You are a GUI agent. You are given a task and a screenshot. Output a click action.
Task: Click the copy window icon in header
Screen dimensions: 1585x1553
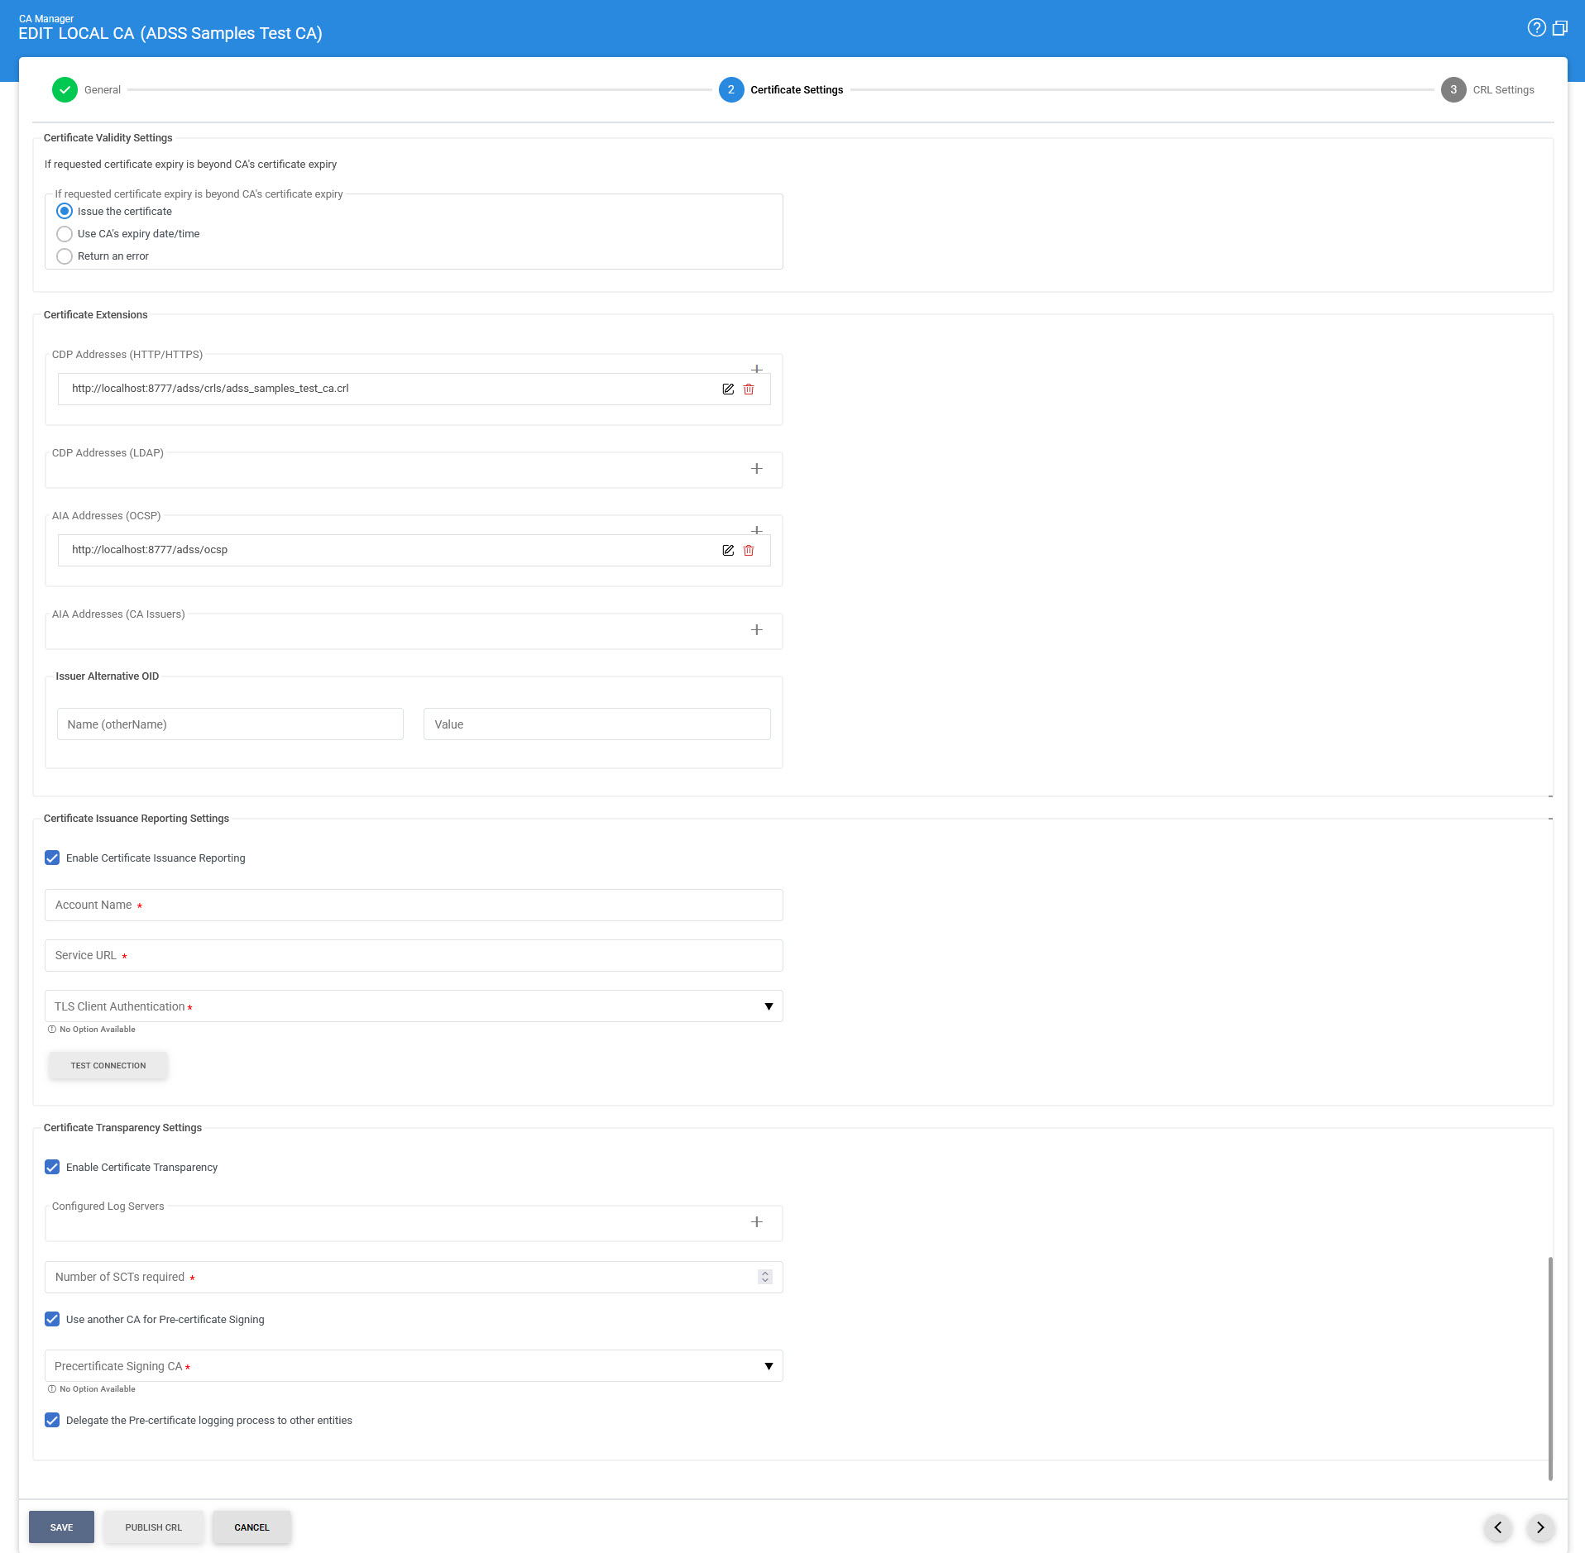(1560, 28)
